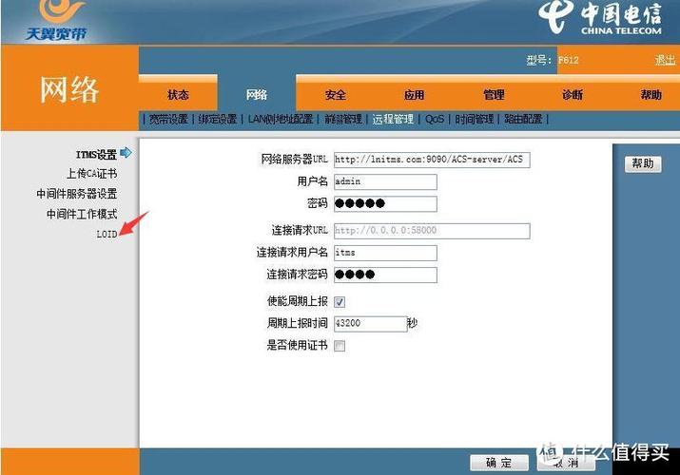The height and width of the screenshot is (475, 680).
Task: Open the 帮助 tab in top navigation
Action: tap(651, 94)
